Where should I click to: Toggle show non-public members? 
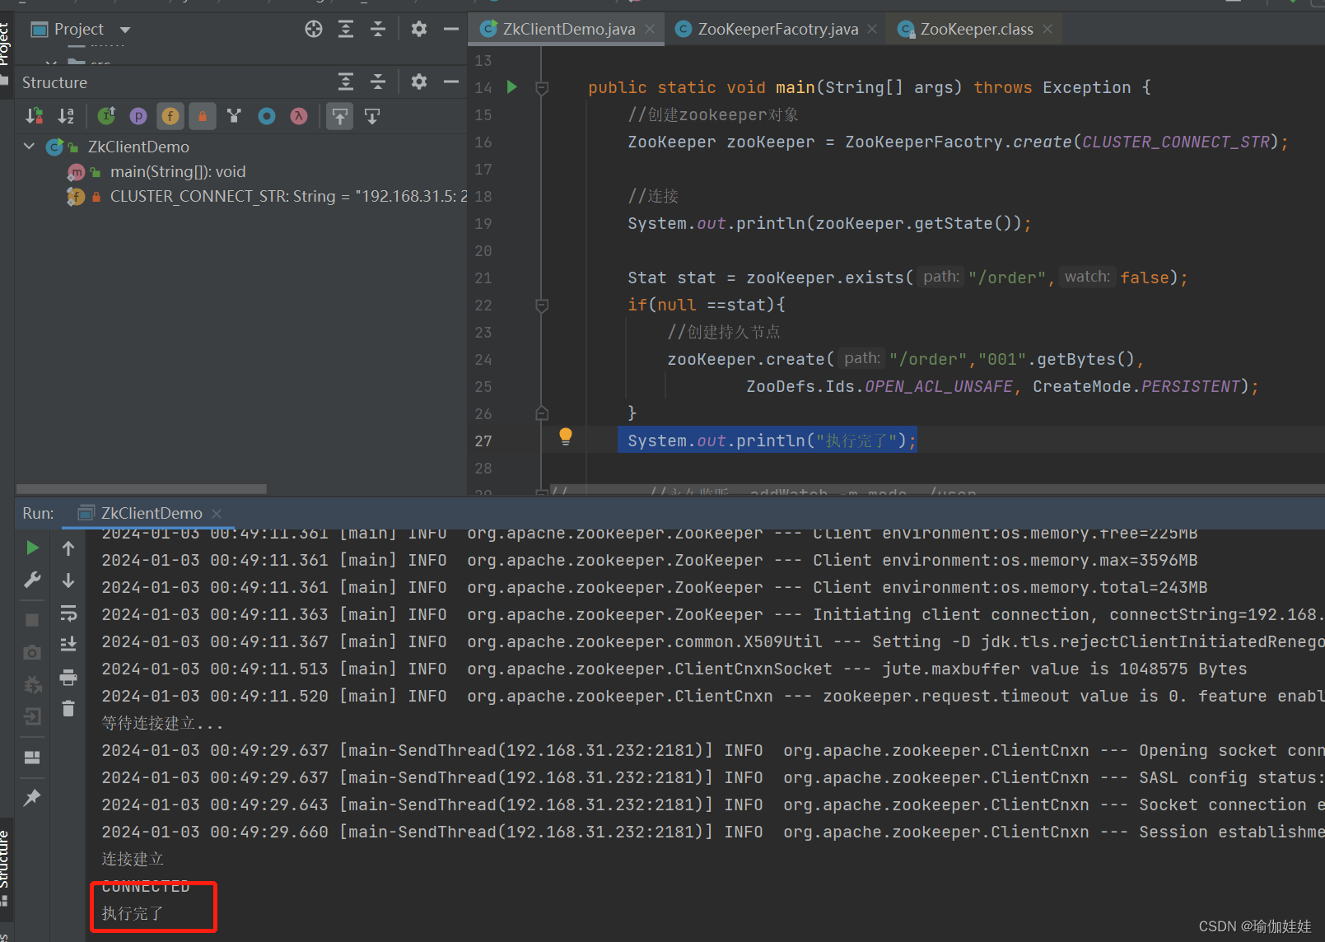203,116
